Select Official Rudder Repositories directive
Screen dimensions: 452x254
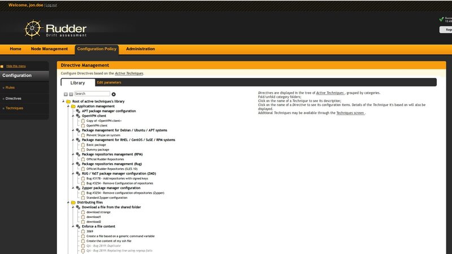[x=105, y=159]
